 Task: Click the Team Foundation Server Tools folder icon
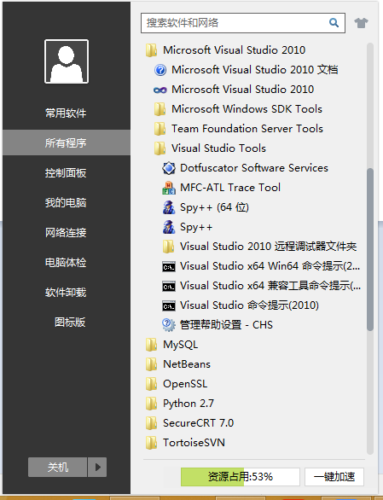click(x=160, y=129)
